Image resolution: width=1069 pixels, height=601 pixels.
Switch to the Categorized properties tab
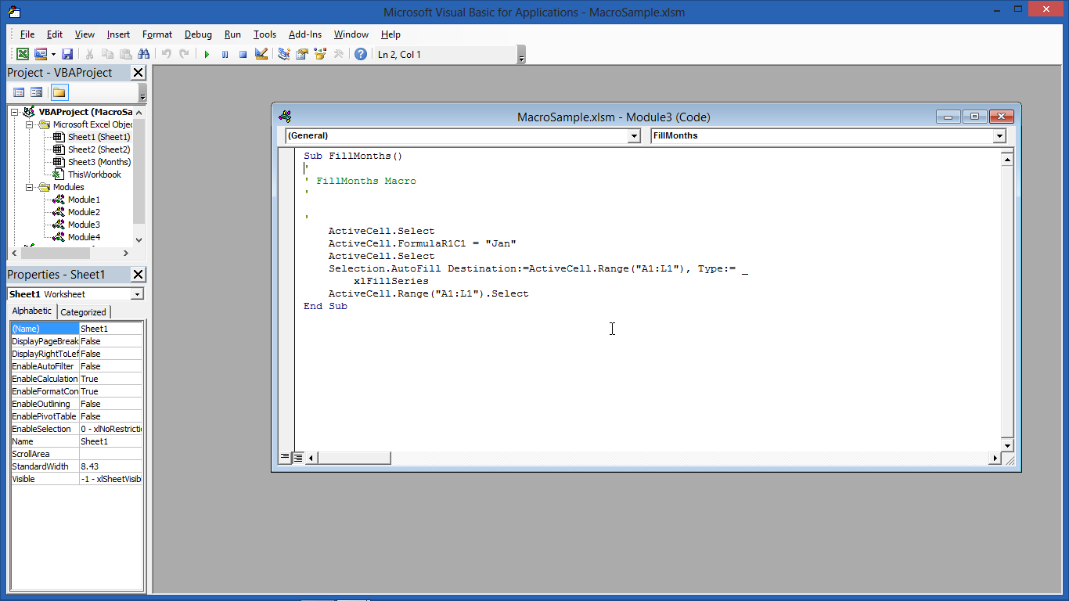[x=84, y=311]
